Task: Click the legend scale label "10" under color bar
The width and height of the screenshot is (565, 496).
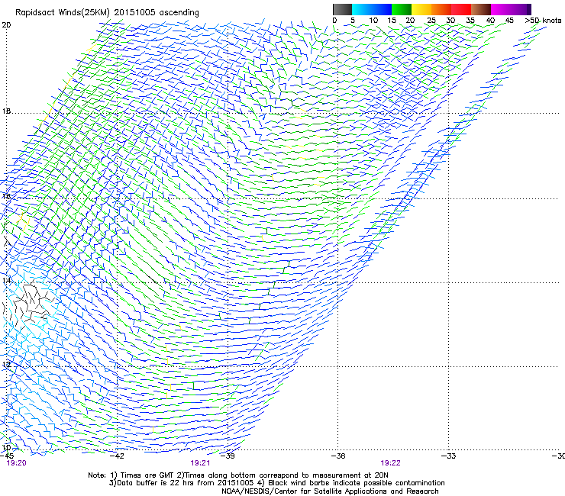Action: [x=373, y=21]
